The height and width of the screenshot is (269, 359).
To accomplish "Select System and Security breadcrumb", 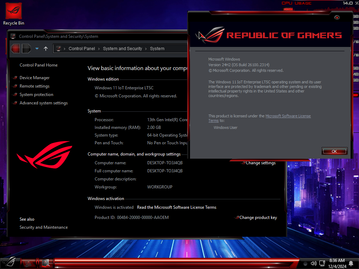I will coord(122,48).
